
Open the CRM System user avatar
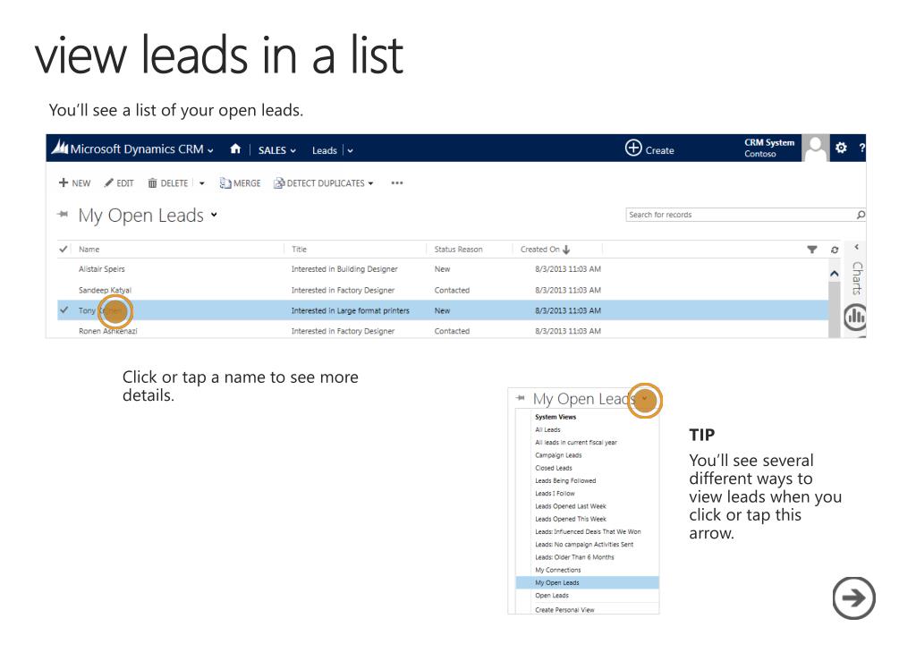(x=816, y=148)
